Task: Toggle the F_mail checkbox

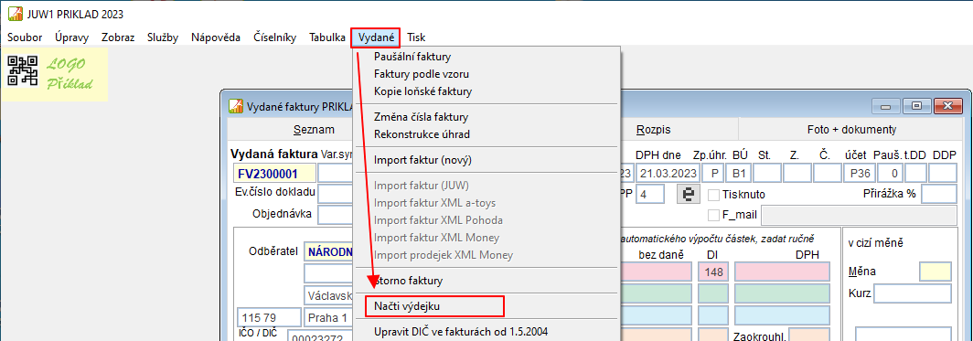Action: point(713,215)
